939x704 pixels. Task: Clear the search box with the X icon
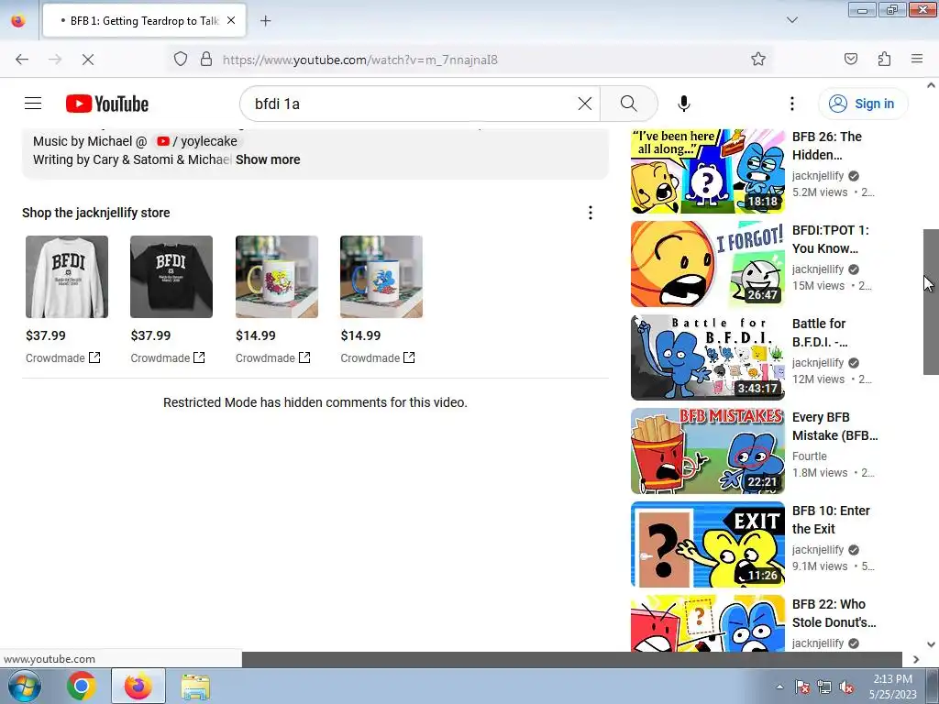tap(585, 104)
